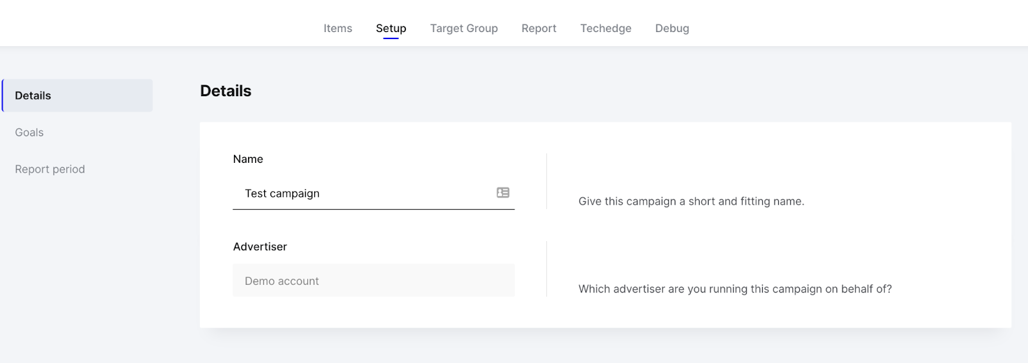Select Details in the left sidebar
The height and width of the screenshot is (363, 1028).
(x=78, y=96)
